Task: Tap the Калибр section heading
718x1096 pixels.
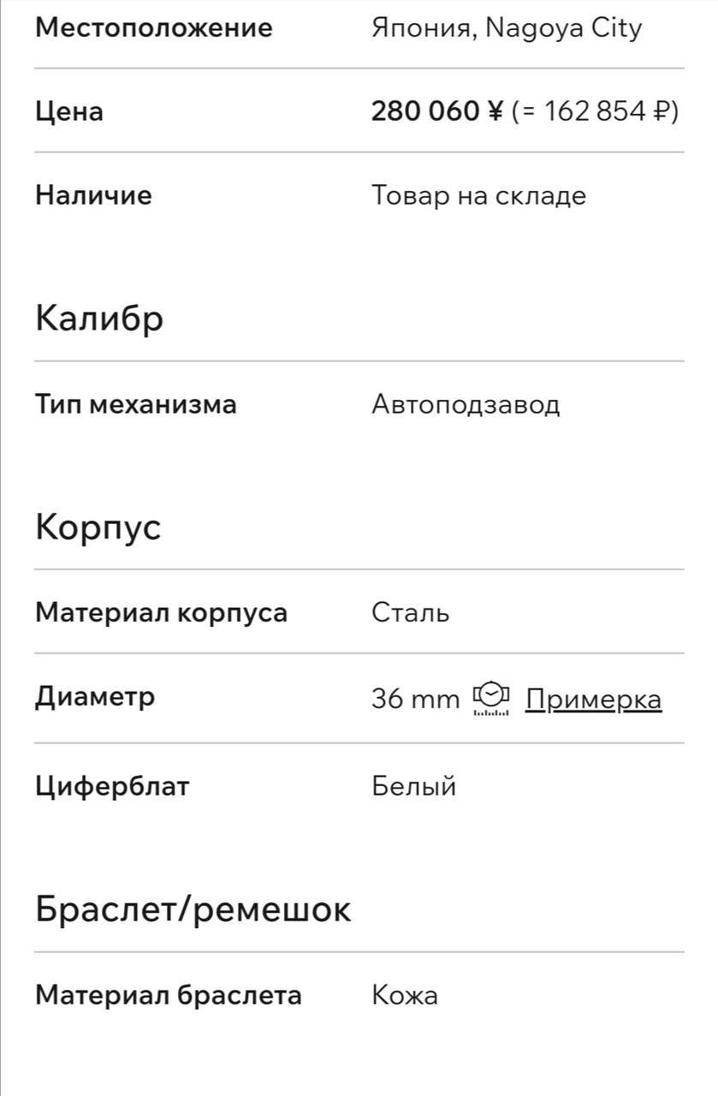Action: pyautogui.click(x=99, y=319)
